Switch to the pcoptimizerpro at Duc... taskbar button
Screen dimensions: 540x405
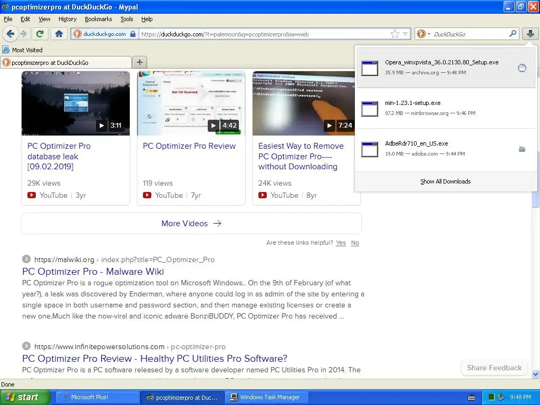(x=182, y=397)
